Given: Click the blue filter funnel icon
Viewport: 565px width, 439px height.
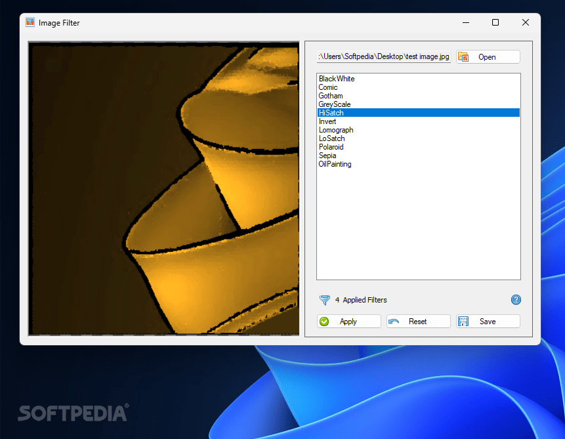Looking at the screenshot, I should (325, 300).
